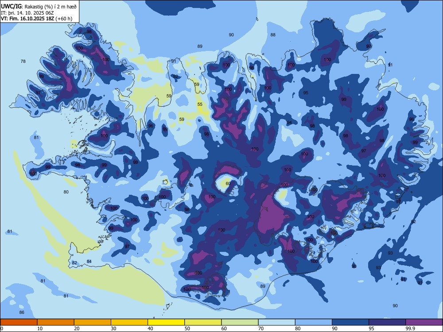Select the valid time "VT: Fim. 16.10.2025 18Z (+60 h)"
Screen dimensions: 443x332
coord(36,19)
